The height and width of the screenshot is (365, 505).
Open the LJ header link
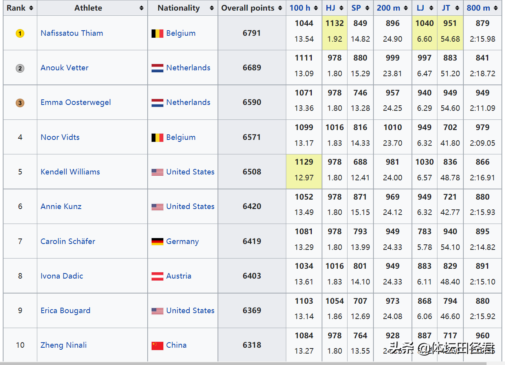point(421,8)
